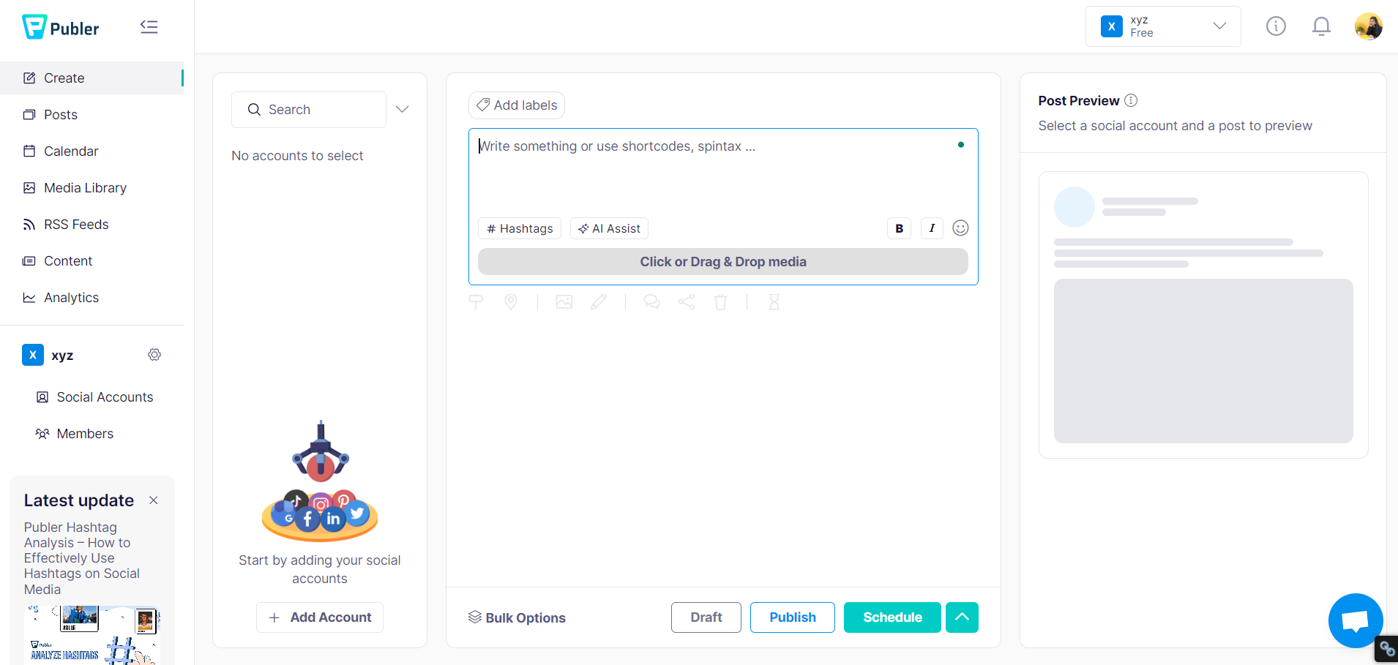Viewport: 1398px width, 665px height.
Task: Open the Schedule button's options chevron
Action: click(x=962, y=617)
